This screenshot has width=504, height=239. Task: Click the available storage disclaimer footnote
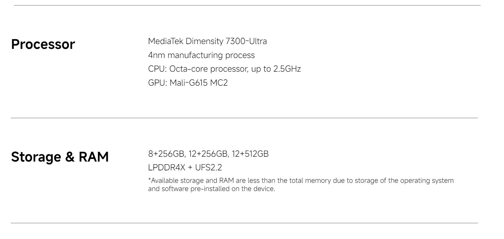(x=301, y=185)
